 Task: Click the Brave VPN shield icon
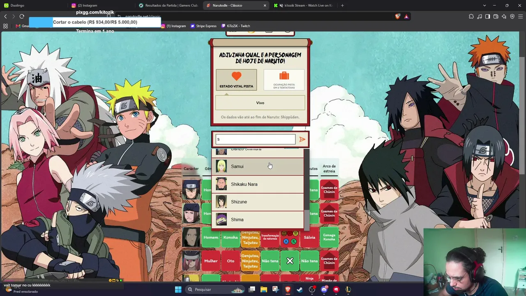click(x=512, y=16)
